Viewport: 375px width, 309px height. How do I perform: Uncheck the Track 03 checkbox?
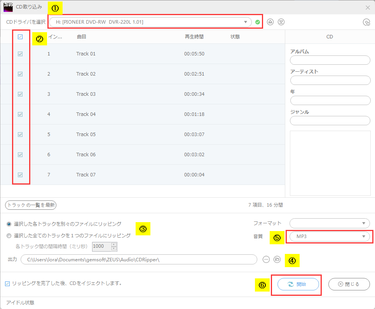(x=20, y=94)
